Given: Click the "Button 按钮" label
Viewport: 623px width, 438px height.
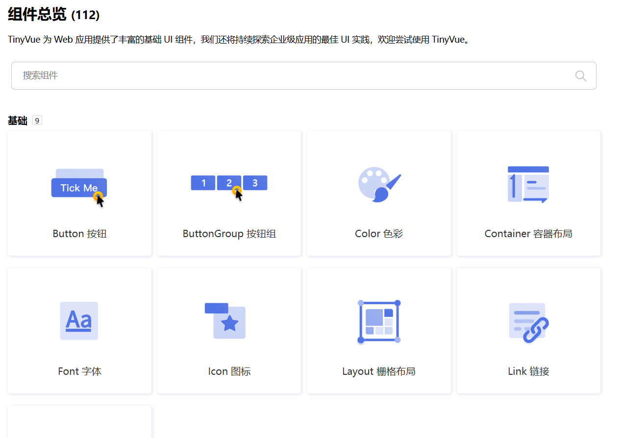Looking at the screenshot, I should coord(79,234).
